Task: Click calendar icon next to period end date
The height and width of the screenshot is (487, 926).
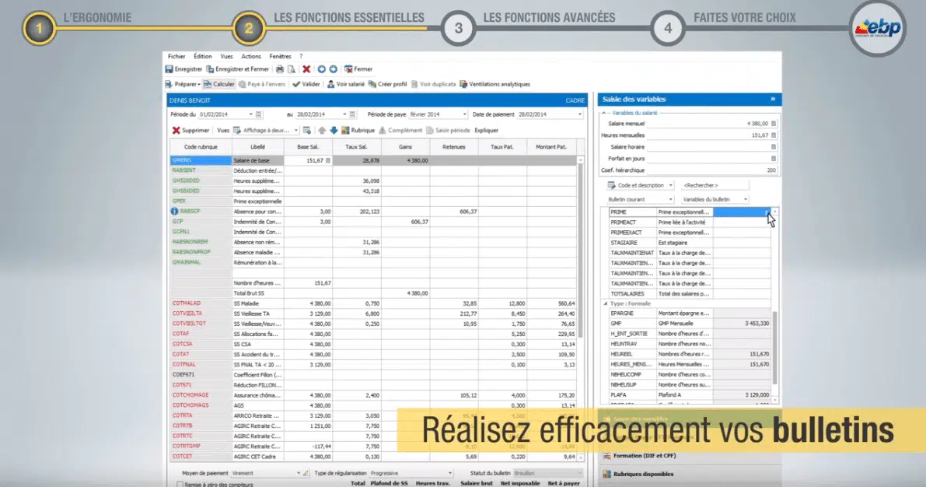Action: tap(352, 114)
